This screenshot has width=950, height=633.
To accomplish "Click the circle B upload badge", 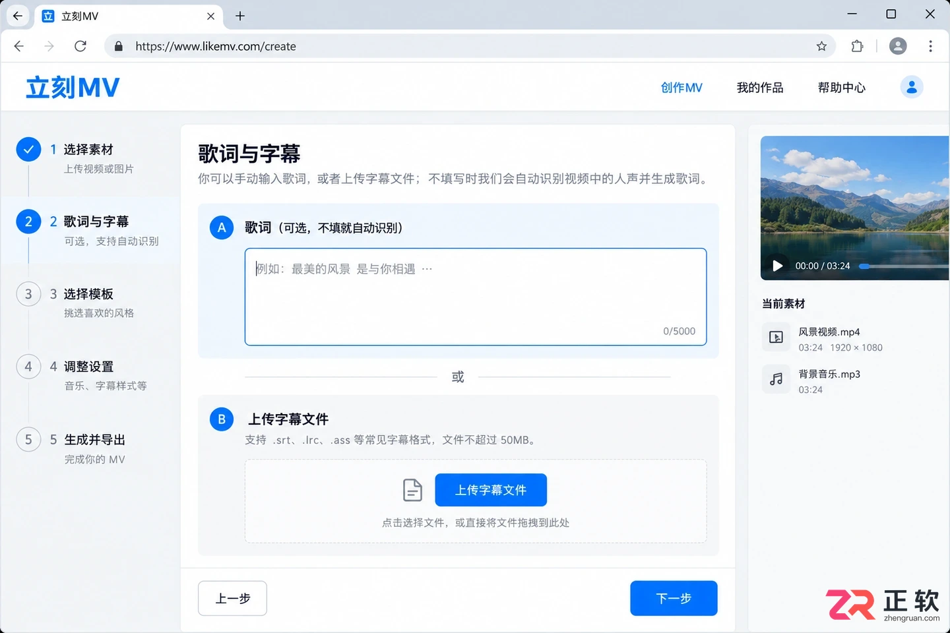I will click(222, 419).
